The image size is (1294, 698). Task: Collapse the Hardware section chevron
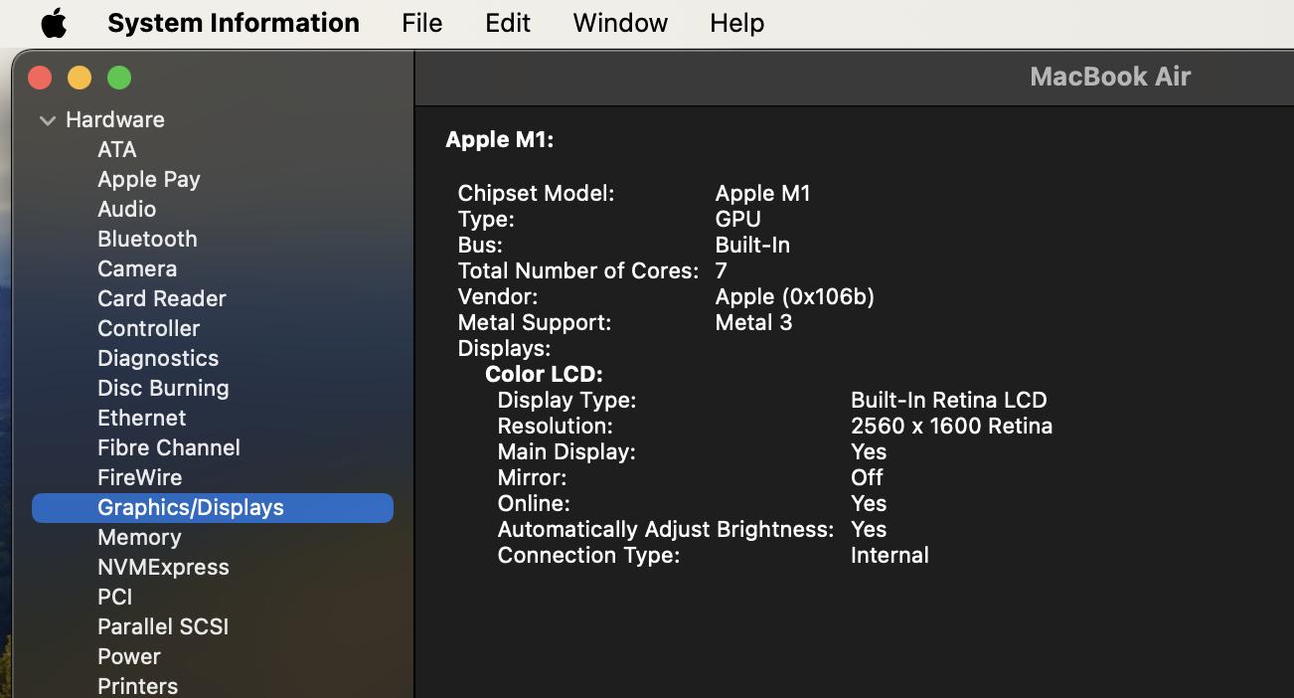click(47, 120)
